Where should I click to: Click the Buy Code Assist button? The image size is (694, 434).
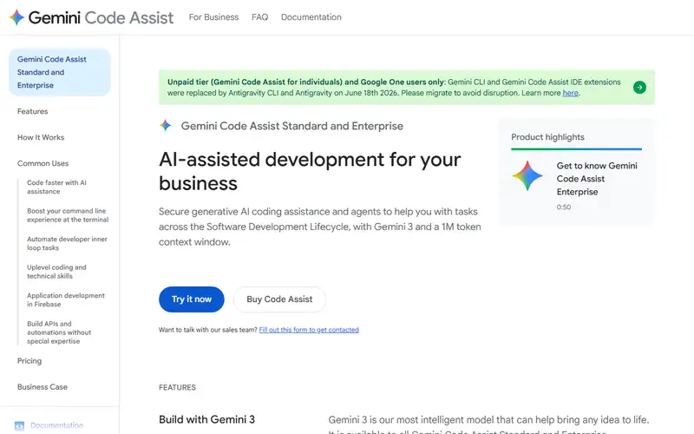[x=279, y=299]
